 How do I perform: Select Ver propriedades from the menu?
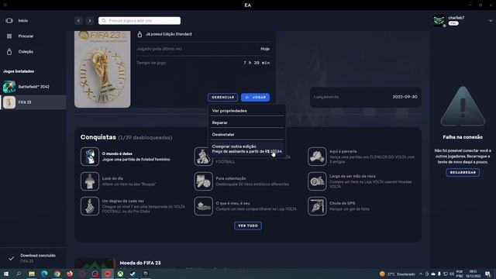point(247,111)
